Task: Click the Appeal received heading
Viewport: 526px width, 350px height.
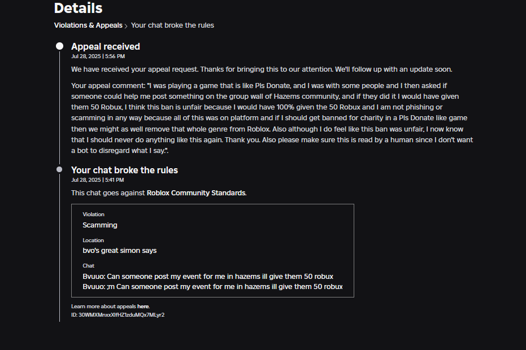Action: [x=105, y=46]
